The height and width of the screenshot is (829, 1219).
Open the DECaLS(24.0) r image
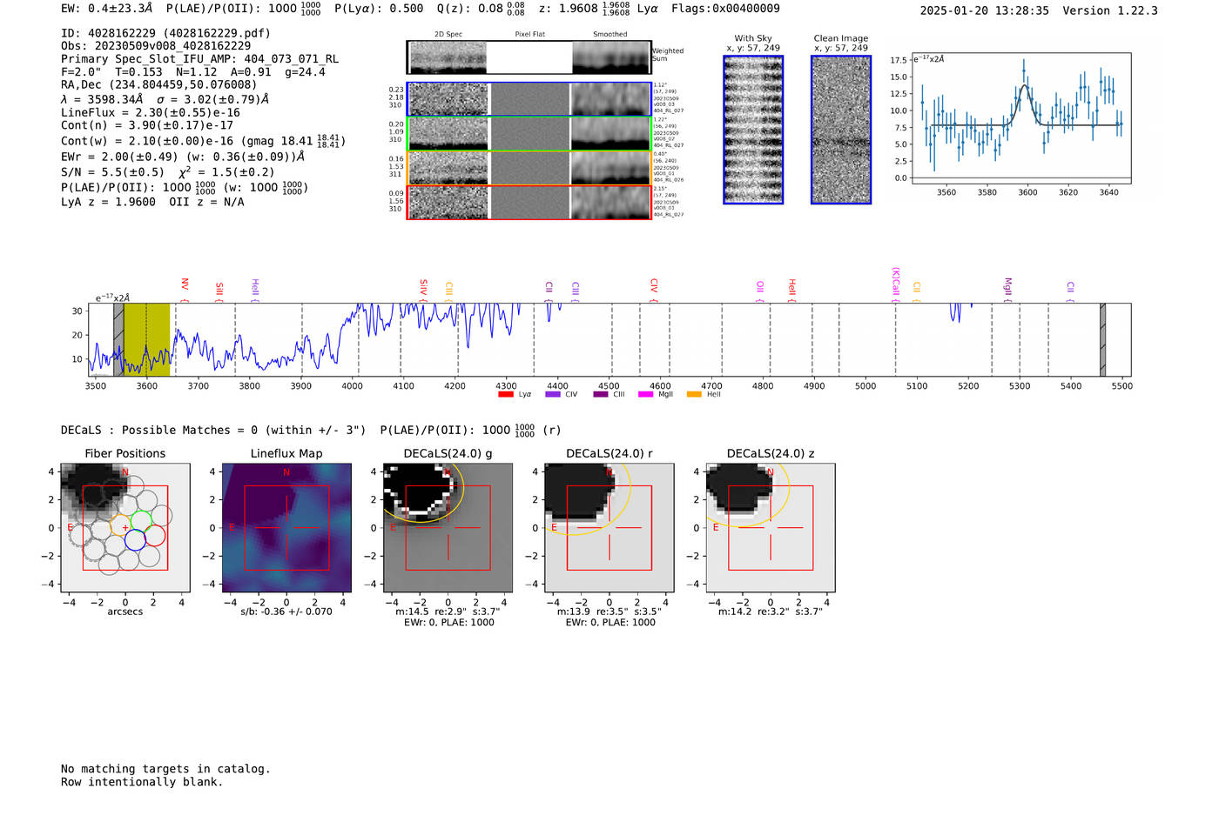point(609,527)
